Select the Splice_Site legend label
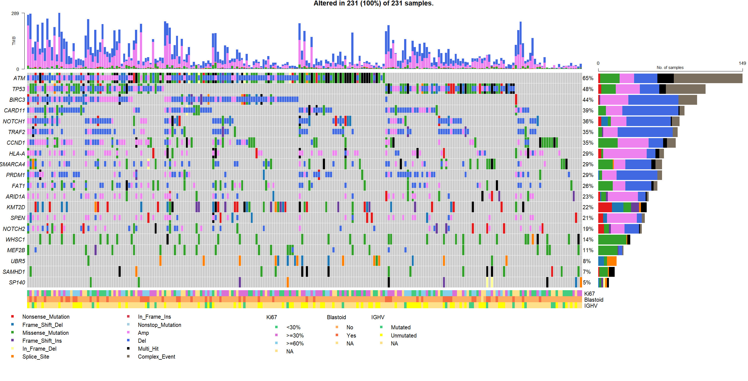748x381 pixels. [36, 357]
